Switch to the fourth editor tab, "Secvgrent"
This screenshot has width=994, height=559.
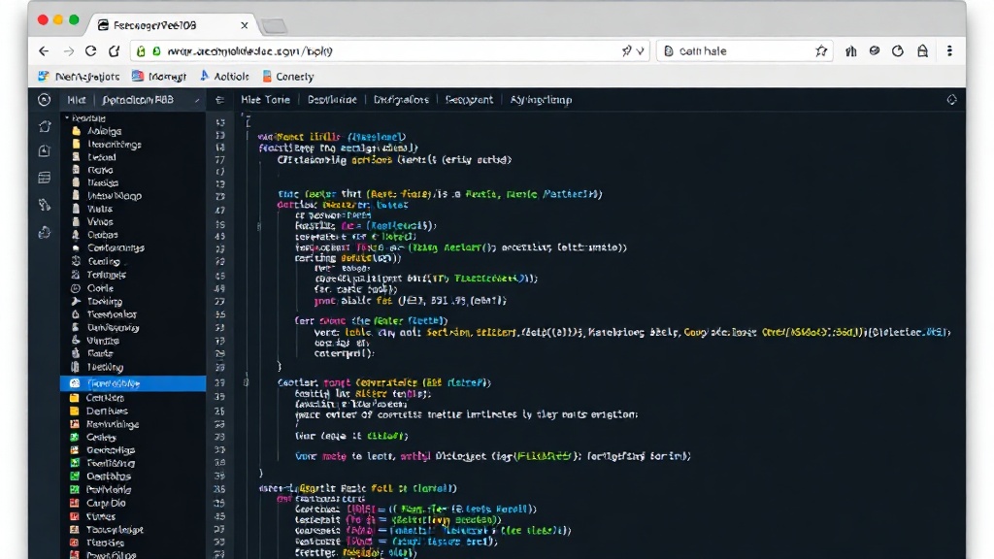[469, 100]
